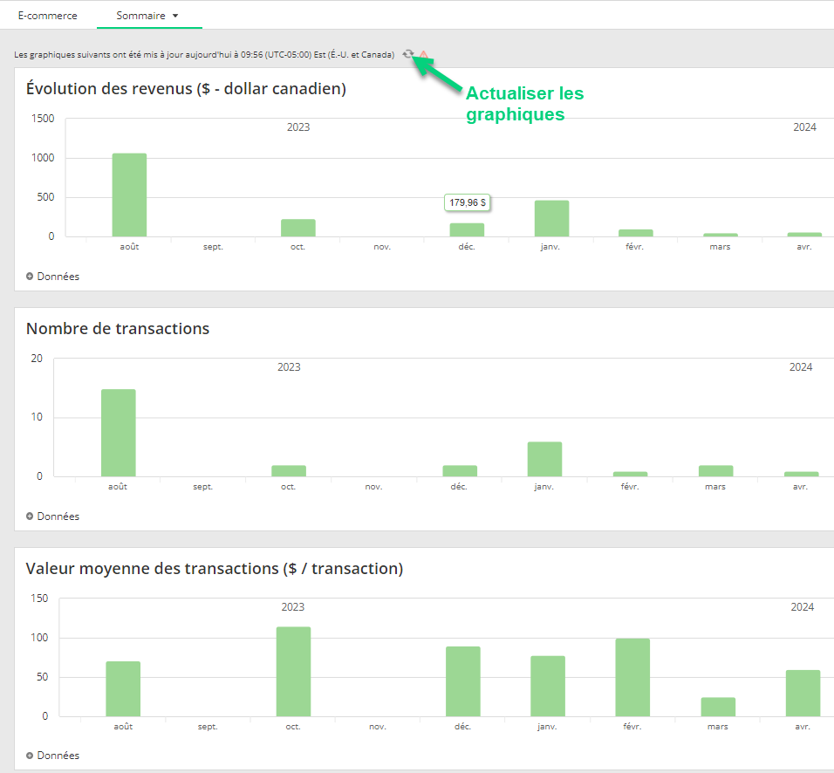834x773 pixels.
Task: Click the charts last-updated timestamp text
Action: tap(204, 55)
